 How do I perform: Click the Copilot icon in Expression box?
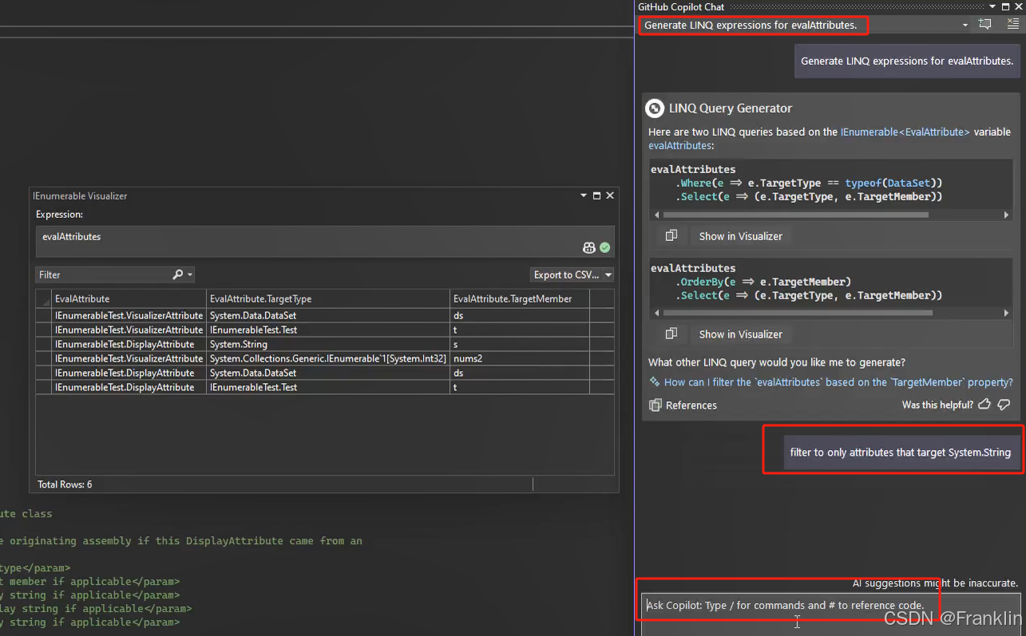589,247
